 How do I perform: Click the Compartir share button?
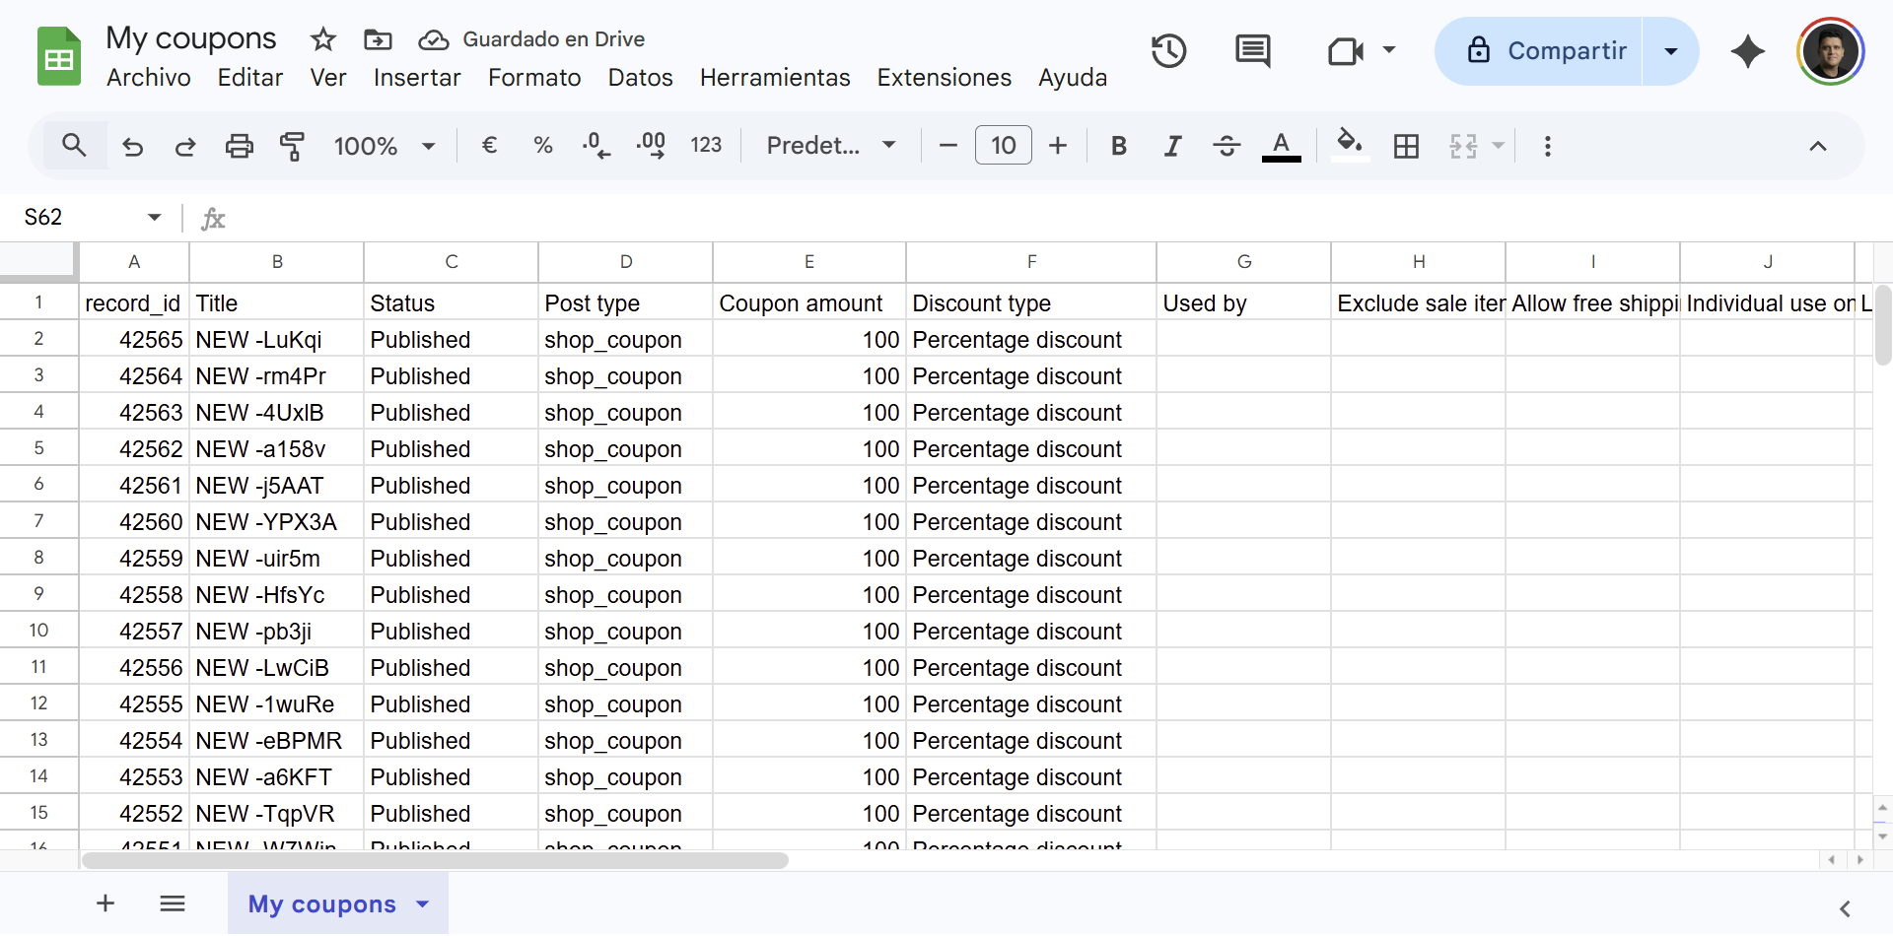[1546, 51]
